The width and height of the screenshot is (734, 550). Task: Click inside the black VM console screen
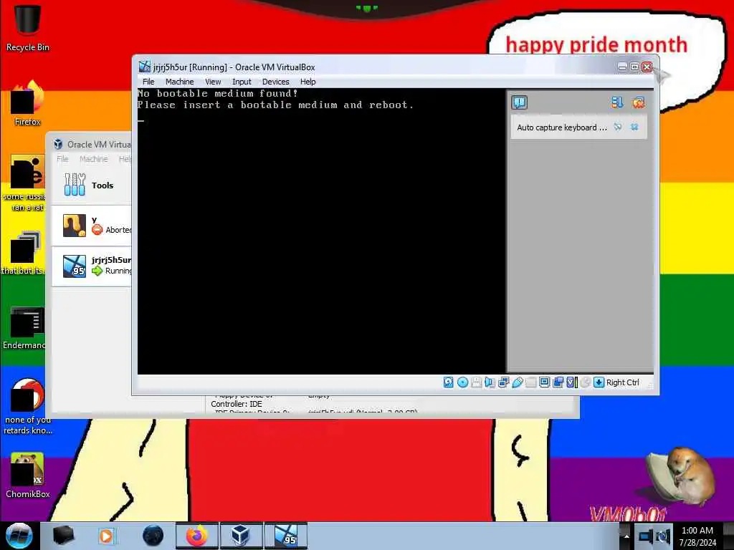(x=321, y=231)
